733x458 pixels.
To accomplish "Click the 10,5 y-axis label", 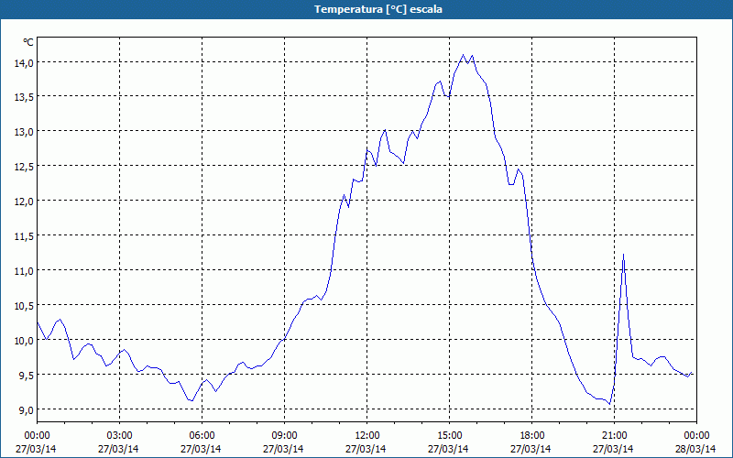I will 24,306.
